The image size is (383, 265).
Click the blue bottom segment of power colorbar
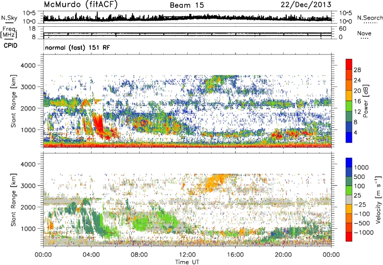[349, 137]
